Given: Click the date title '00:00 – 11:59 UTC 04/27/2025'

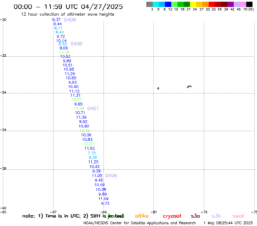Looking at the screenshot, I should click(x=68, y=7).
